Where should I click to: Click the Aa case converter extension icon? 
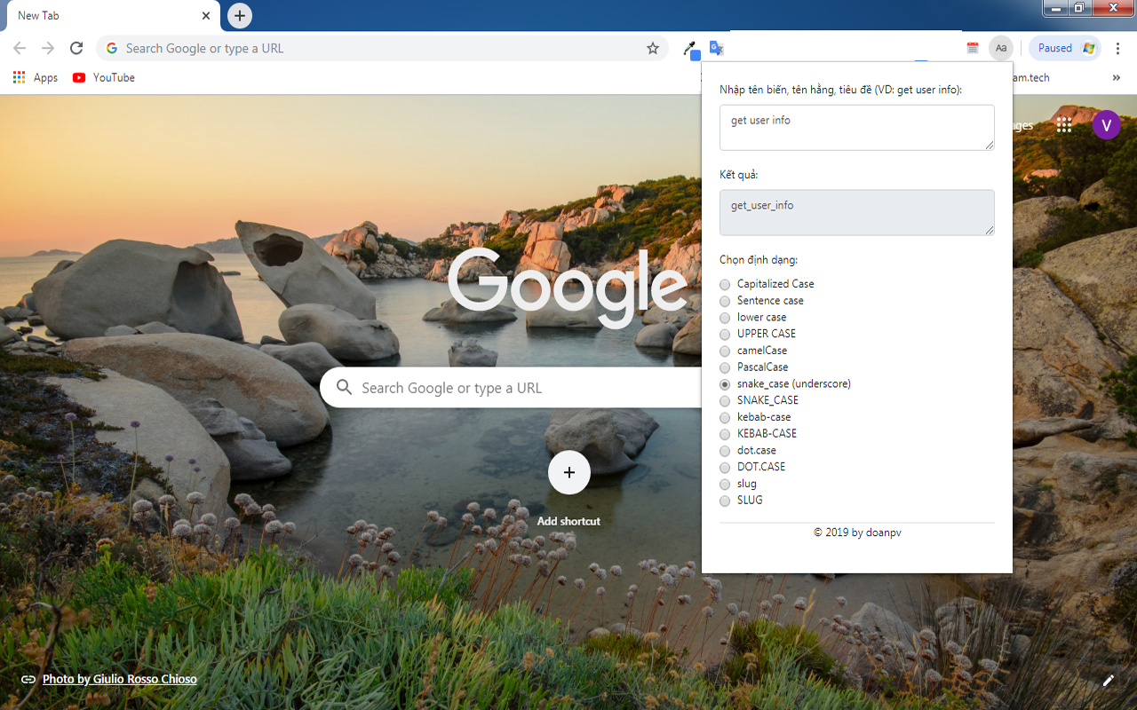(x=1001, y=49)
